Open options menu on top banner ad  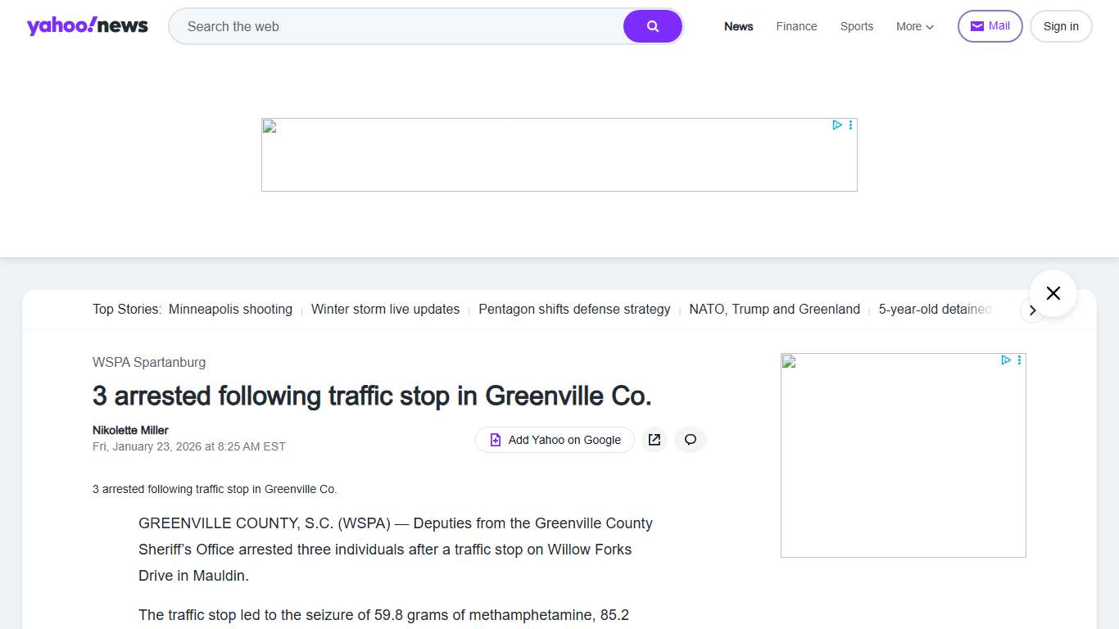[x=851, y=125]
